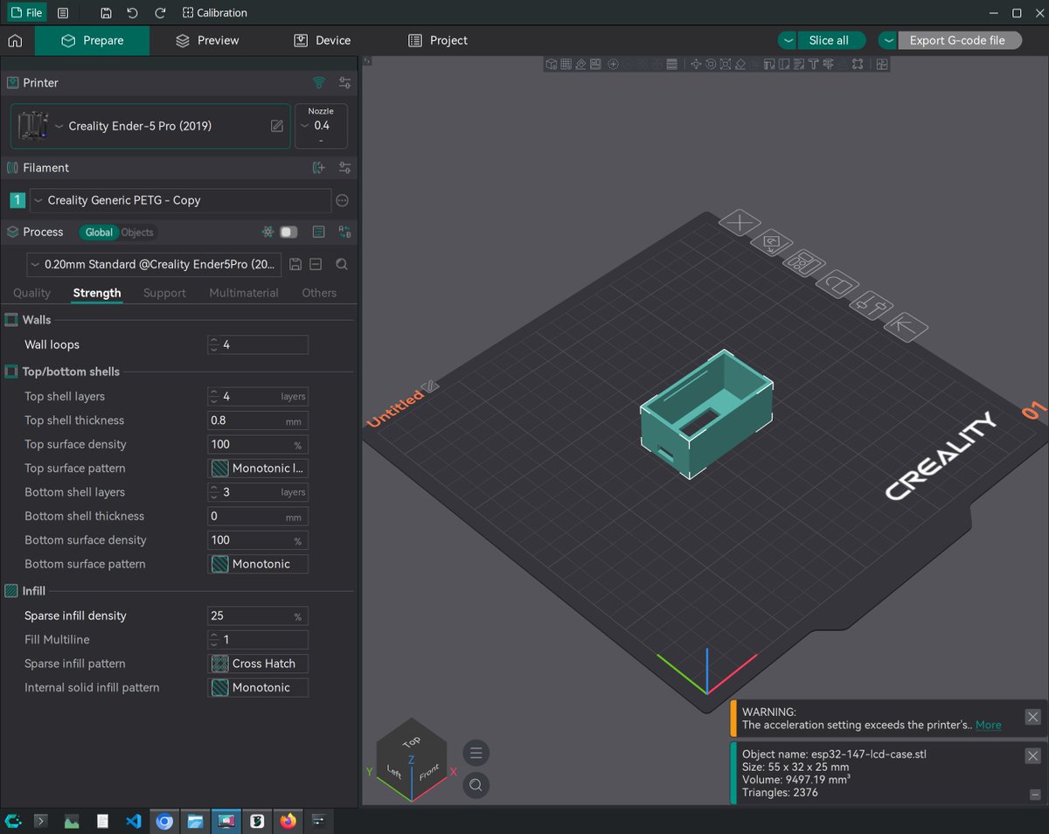
Task: Click the Assembly view icon at toolbar end
Action: tap(882, 64)
